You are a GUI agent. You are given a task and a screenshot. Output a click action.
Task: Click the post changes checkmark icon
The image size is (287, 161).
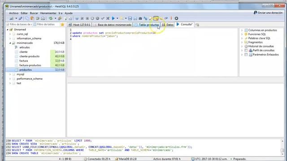click(x=103, y=18)
